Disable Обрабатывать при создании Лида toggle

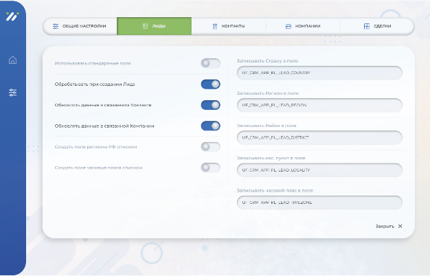(x=210, y=84)
